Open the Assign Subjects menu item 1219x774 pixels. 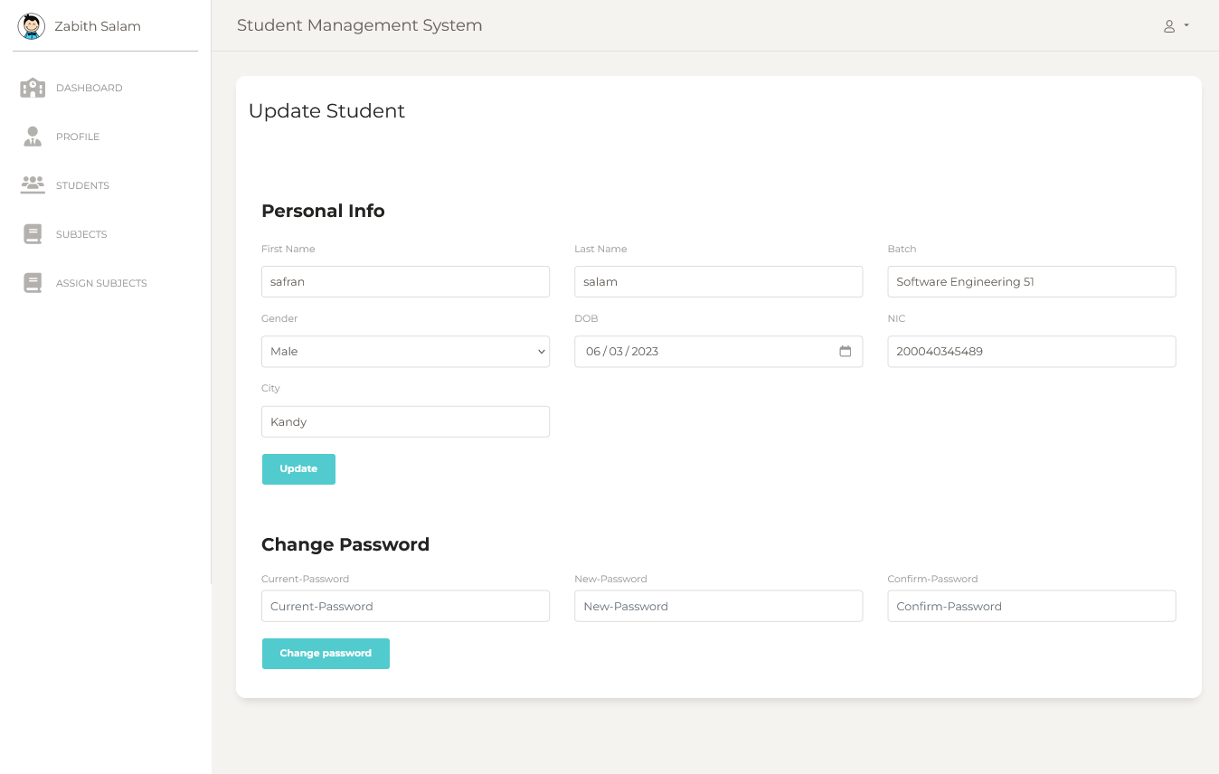(101, 282)
